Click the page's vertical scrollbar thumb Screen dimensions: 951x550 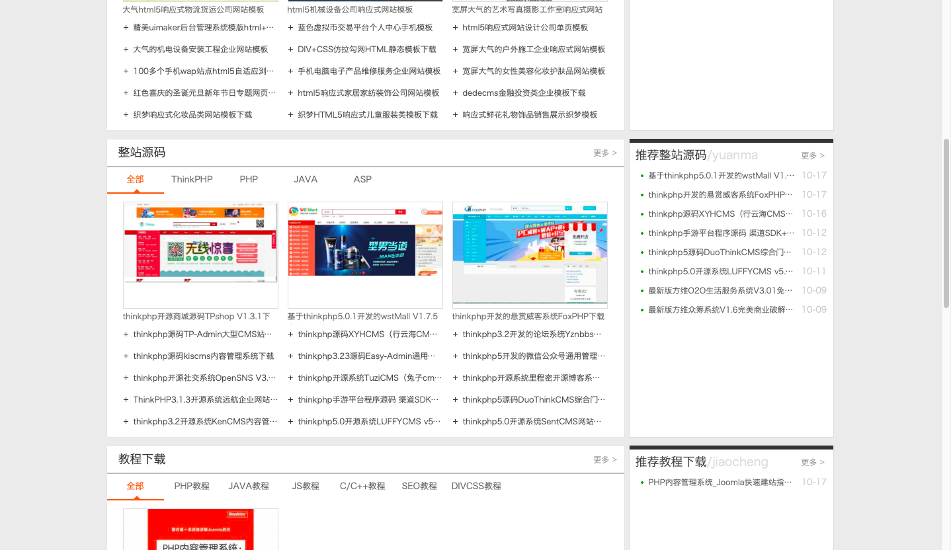tap(946, 223)
